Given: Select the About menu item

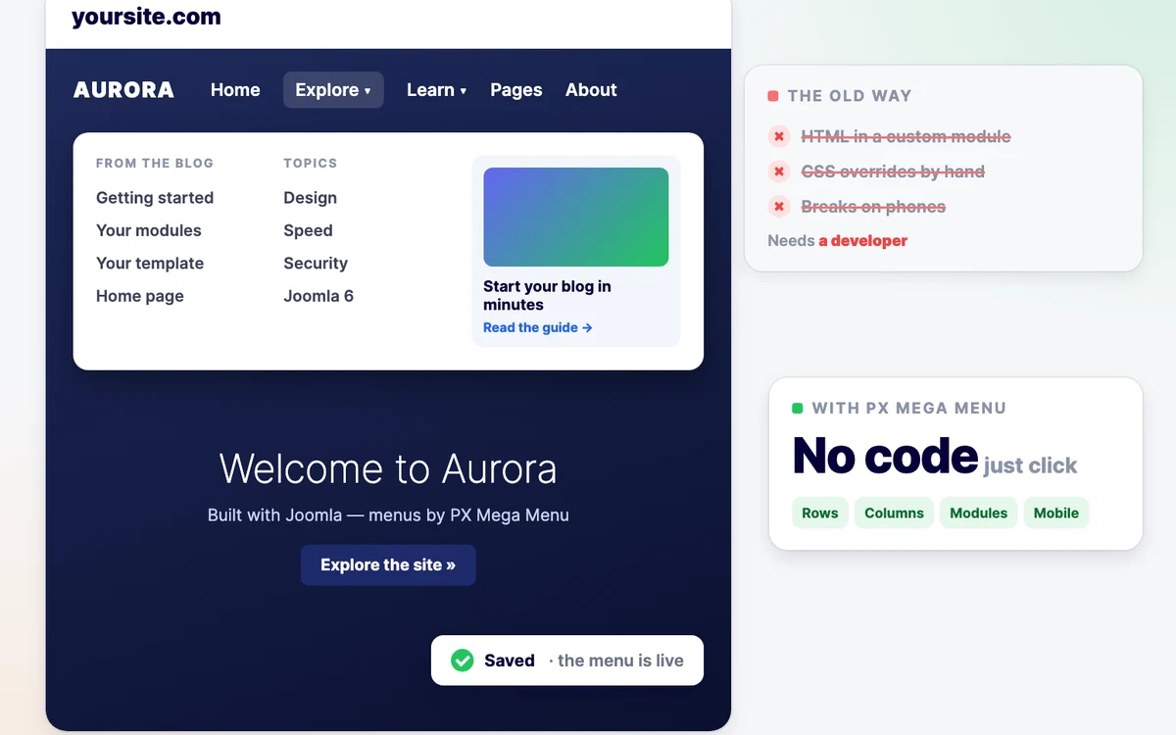Looking at the screenshot, I should click(x=591, y=90).
